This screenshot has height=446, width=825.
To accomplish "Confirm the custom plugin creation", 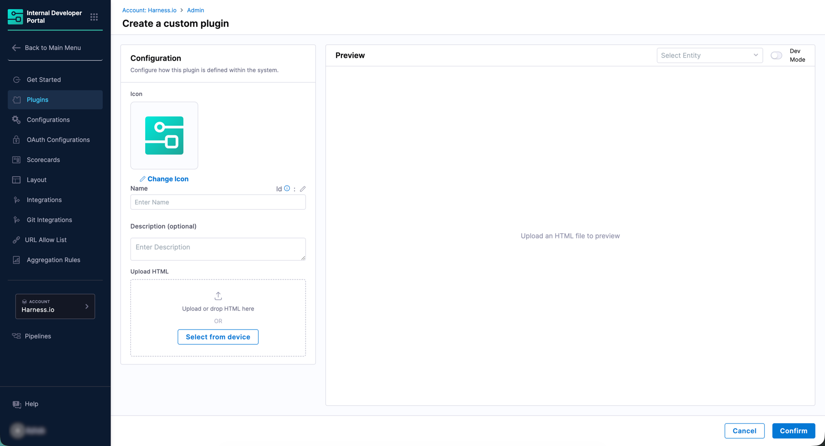I will [x=793, y=431].
